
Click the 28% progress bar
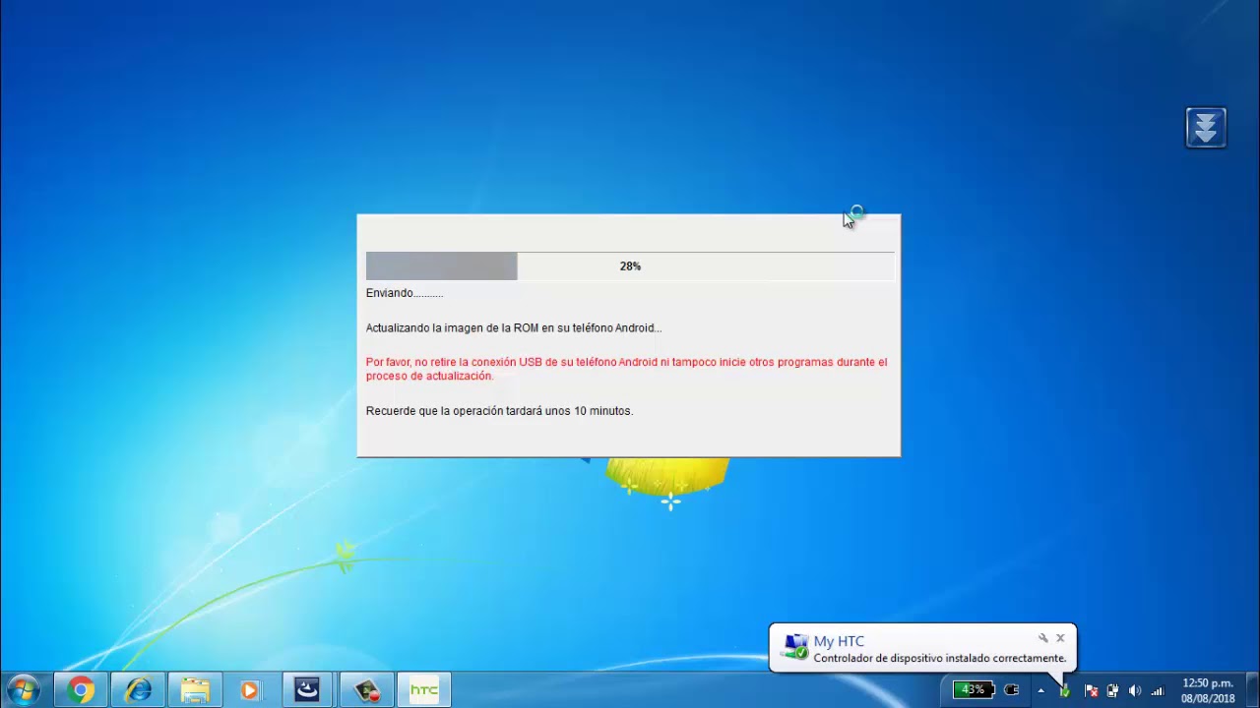coord(630,266)
